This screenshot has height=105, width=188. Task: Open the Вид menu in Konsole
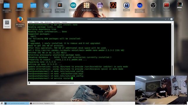(x=42, y=22)
